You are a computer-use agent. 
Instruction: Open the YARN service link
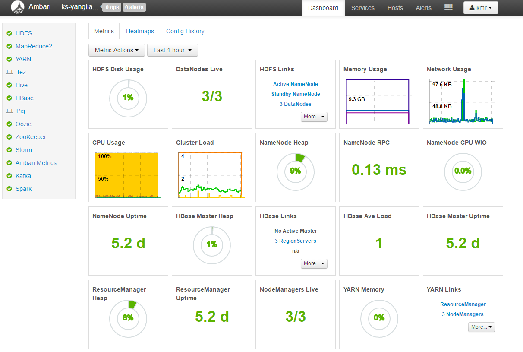click(x=23, y=59)
